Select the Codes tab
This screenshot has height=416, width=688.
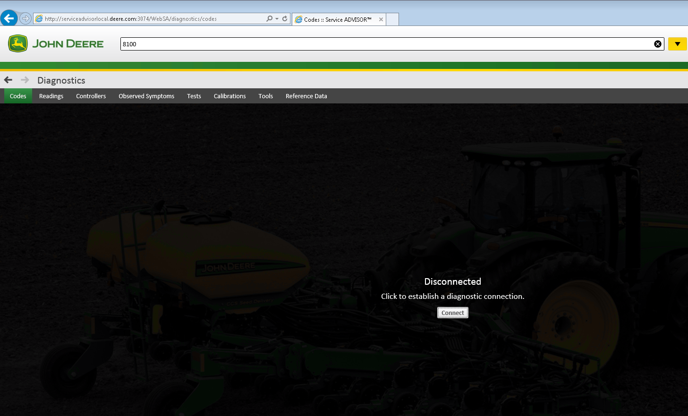pyautogui.click(x=18, y=96)
